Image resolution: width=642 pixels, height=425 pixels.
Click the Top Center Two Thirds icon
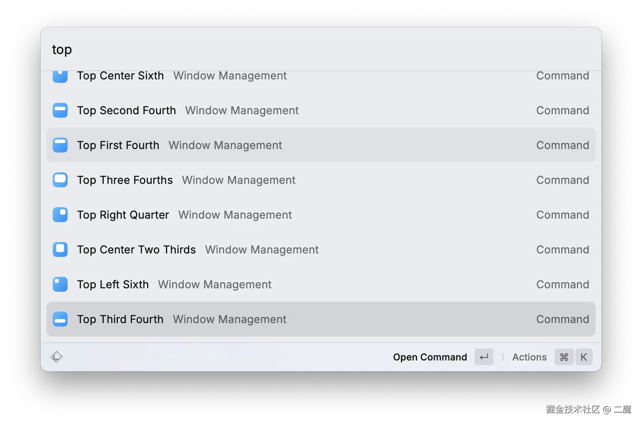click(60, 249)
